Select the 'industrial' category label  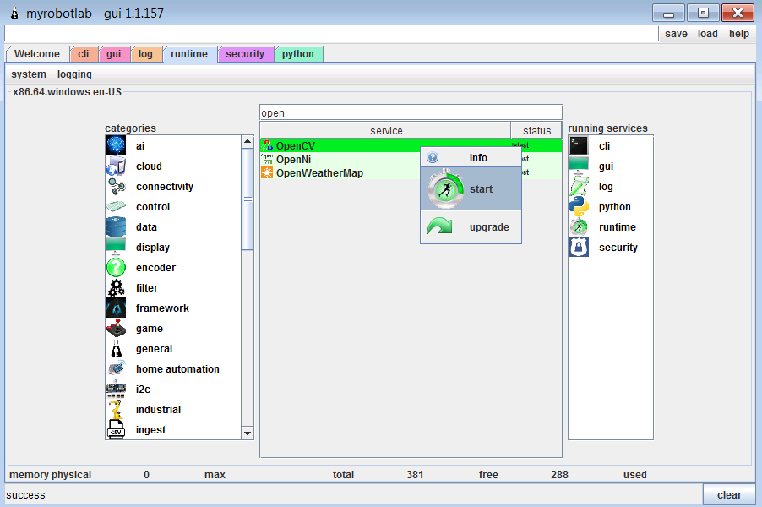point(158,409)
